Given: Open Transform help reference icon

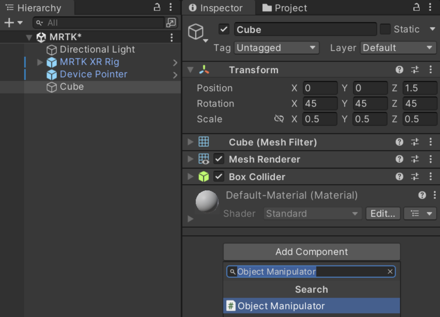Looking at the screenshot, I should click(x=399, y=70).
